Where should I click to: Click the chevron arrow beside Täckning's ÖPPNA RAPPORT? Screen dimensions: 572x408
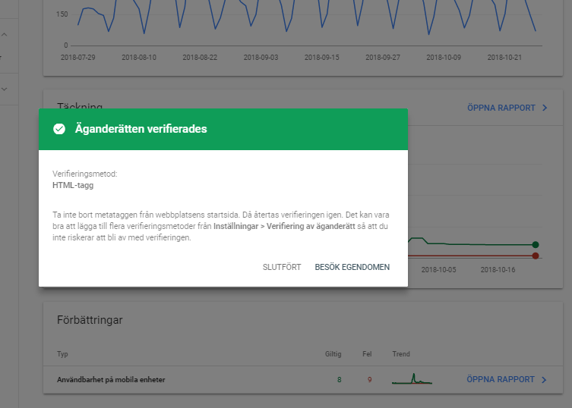[x=545, y=108]
